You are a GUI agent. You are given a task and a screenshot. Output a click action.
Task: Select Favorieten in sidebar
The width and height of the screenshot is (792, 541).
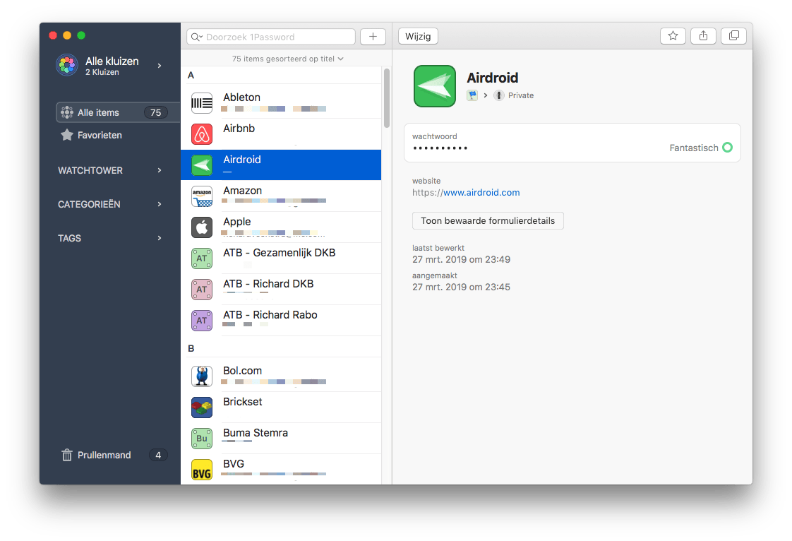[100, 135]
